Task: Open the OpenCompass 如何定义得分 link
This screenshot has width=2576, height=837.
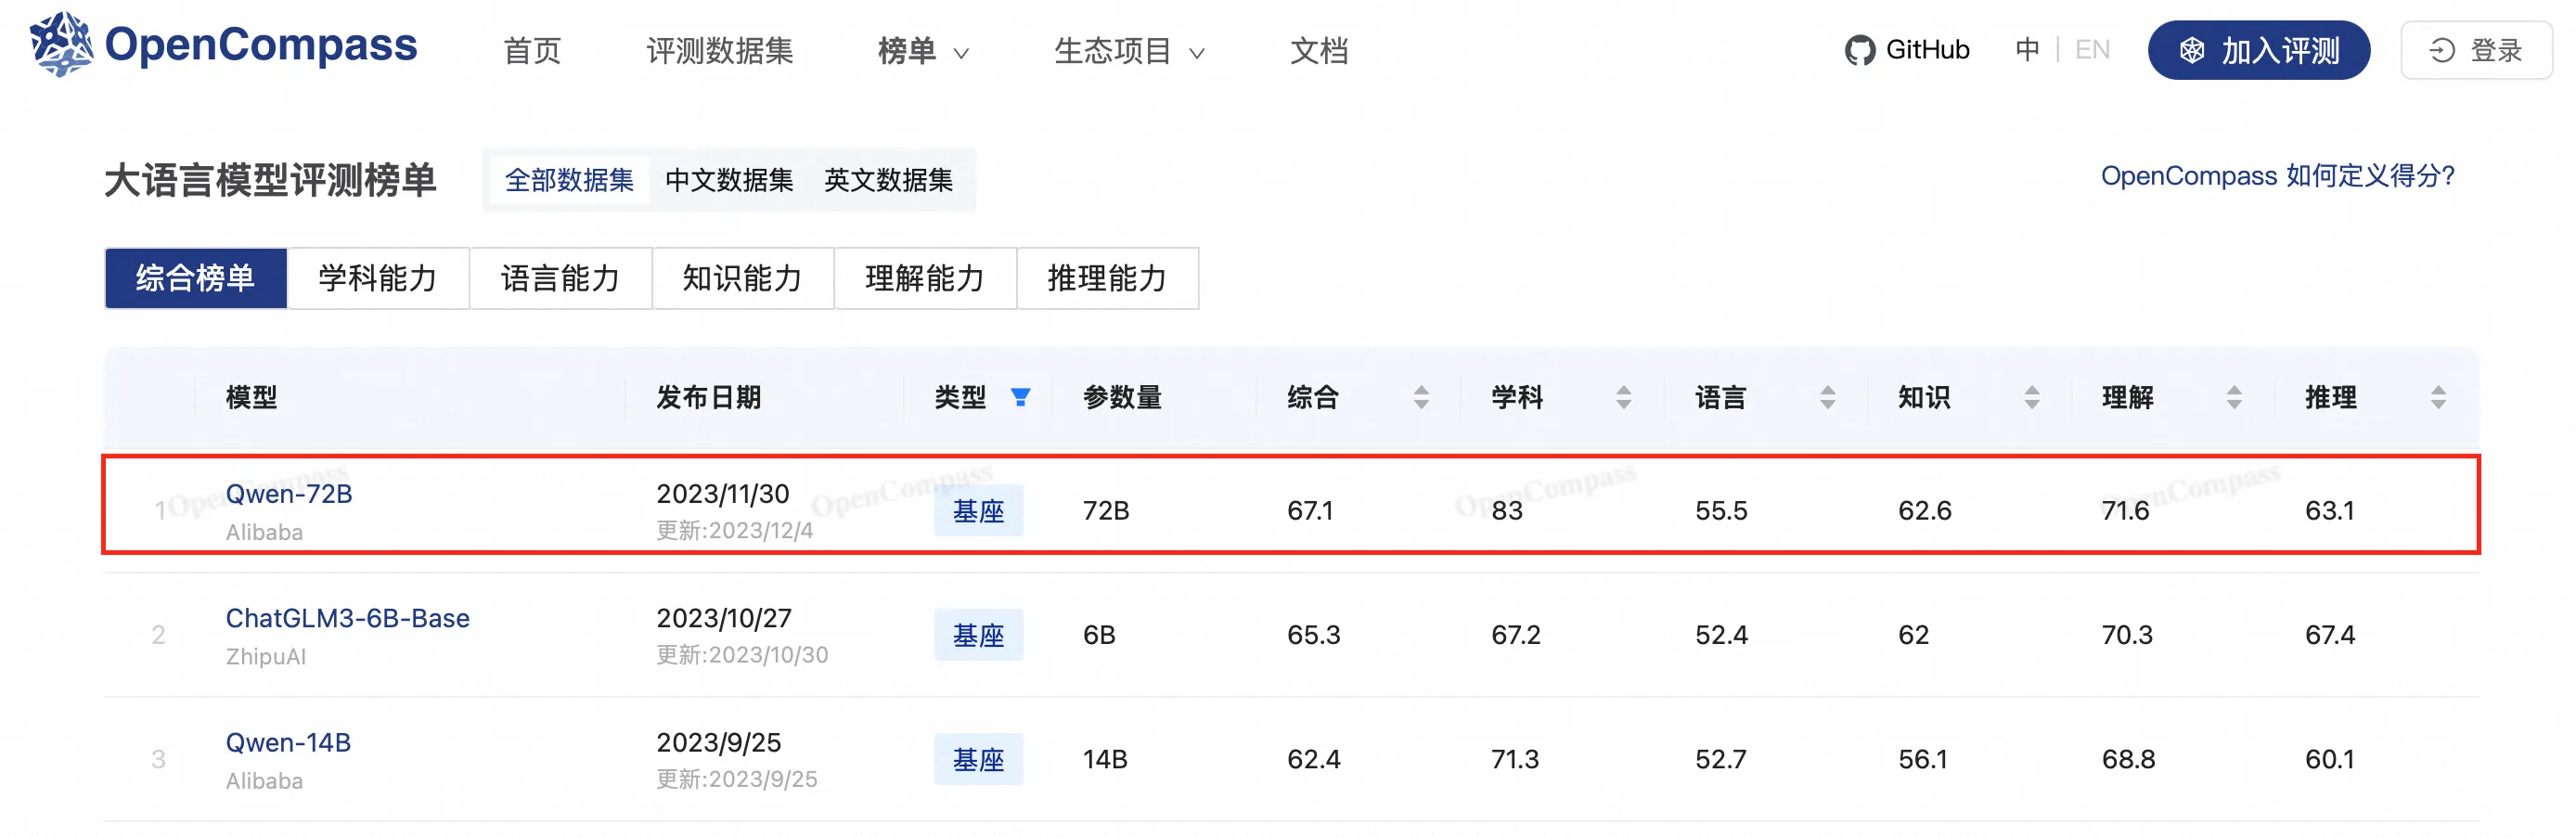Action: click(2277, 176)
